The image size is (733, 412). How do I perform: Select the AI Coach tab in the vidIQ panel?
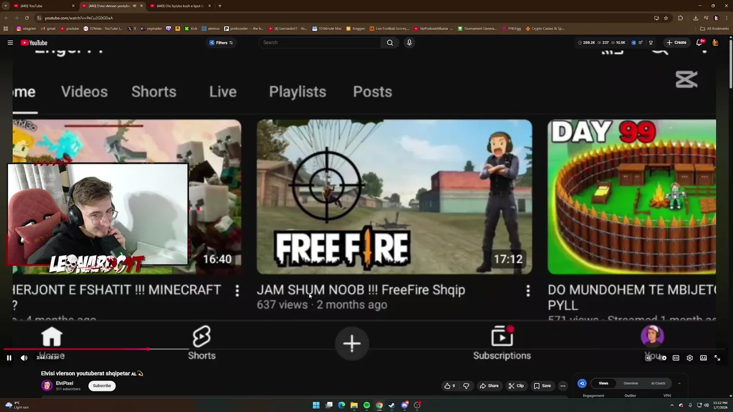coord(658,383)
